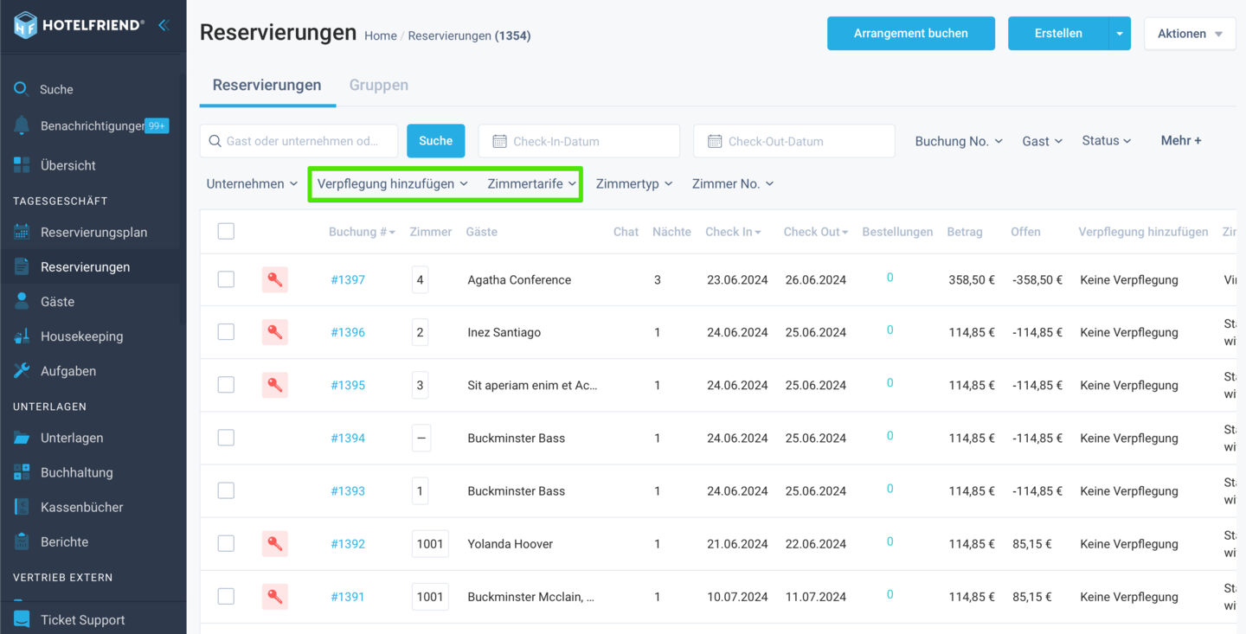Click the Unterlagen folder icon

click(22, 438)
